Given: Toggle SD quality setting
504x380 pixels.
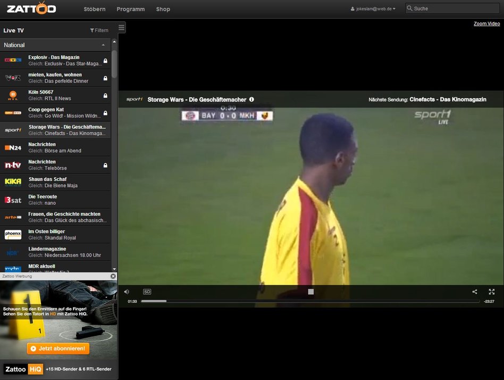Looking at the screenshot, I should (x=147, y=292).
